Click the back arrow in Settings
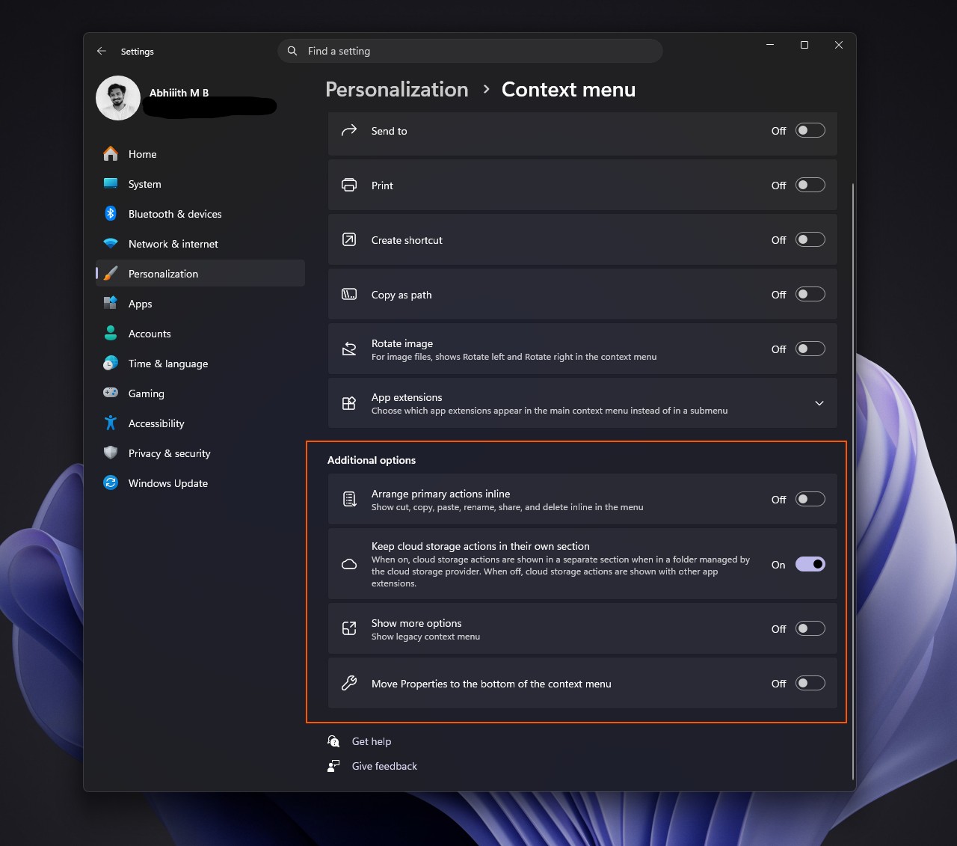The height and width of the screenshot is (846, 957). [102, 51]
